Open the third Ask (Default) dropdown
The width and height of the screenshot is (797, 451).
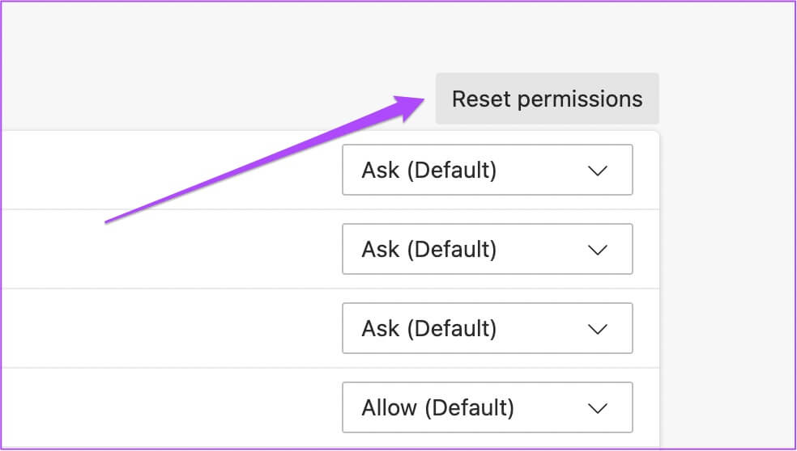click(487, 328)
